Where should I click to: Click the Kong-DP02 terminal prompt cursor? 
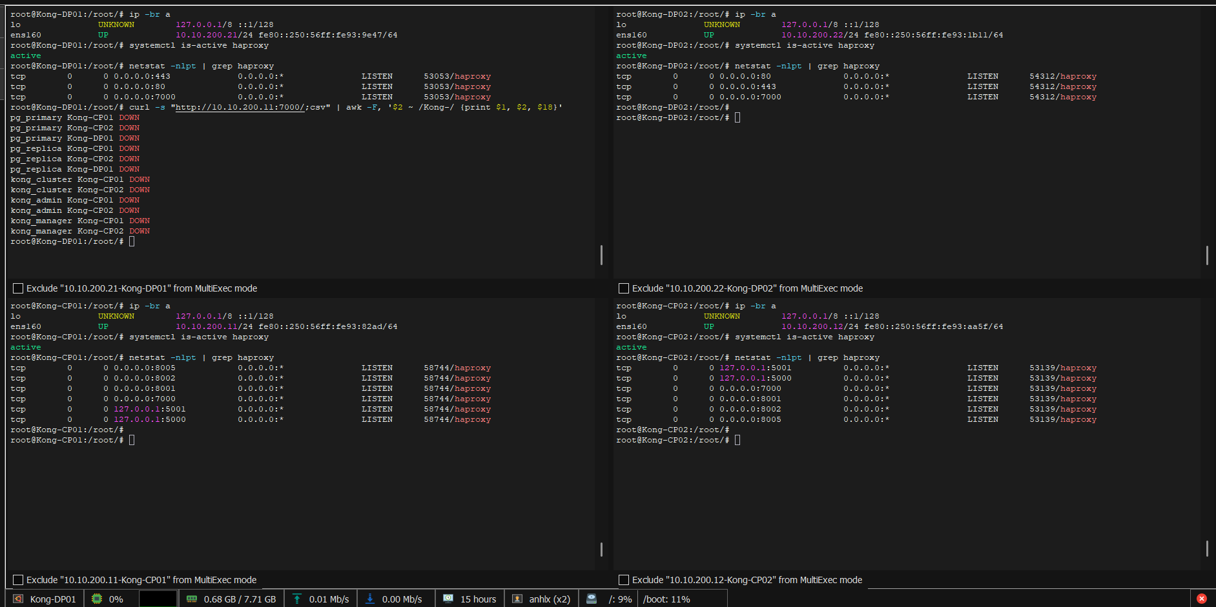click(737, 117)
